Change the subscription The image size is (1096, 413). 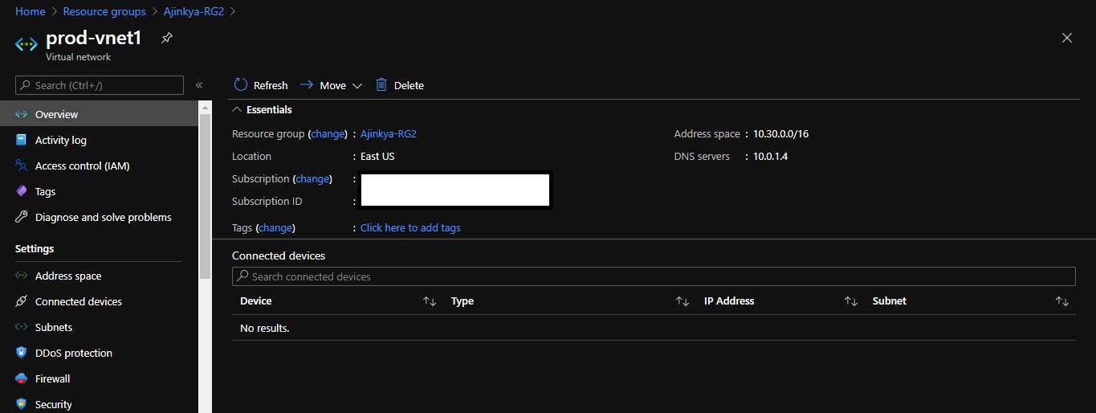[312, 178]
